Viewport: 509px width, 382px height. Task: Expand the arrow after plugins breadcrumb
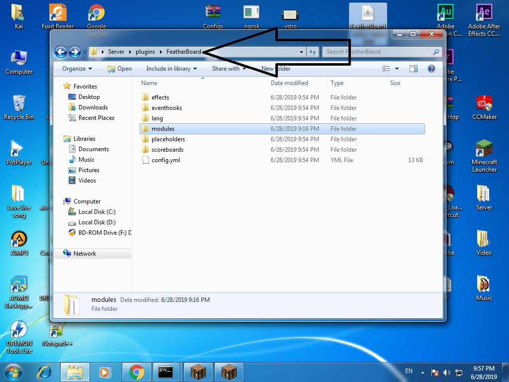pos(161,52)
